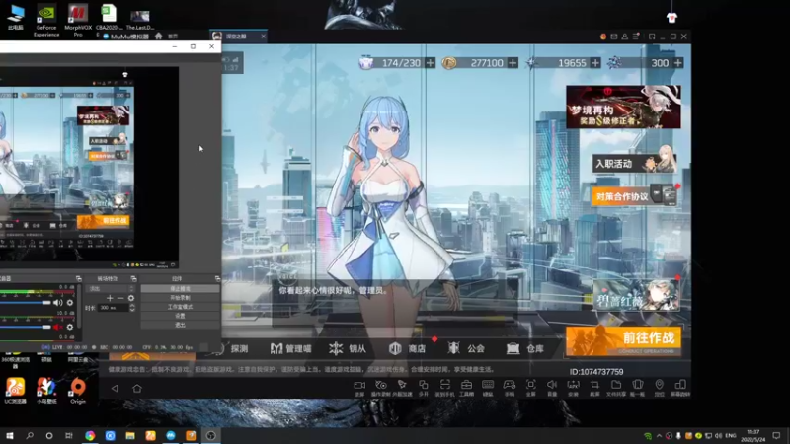The image size is (790, 444).
Task: Click the send-to-phone scan icon
Action: click(445, 385)
